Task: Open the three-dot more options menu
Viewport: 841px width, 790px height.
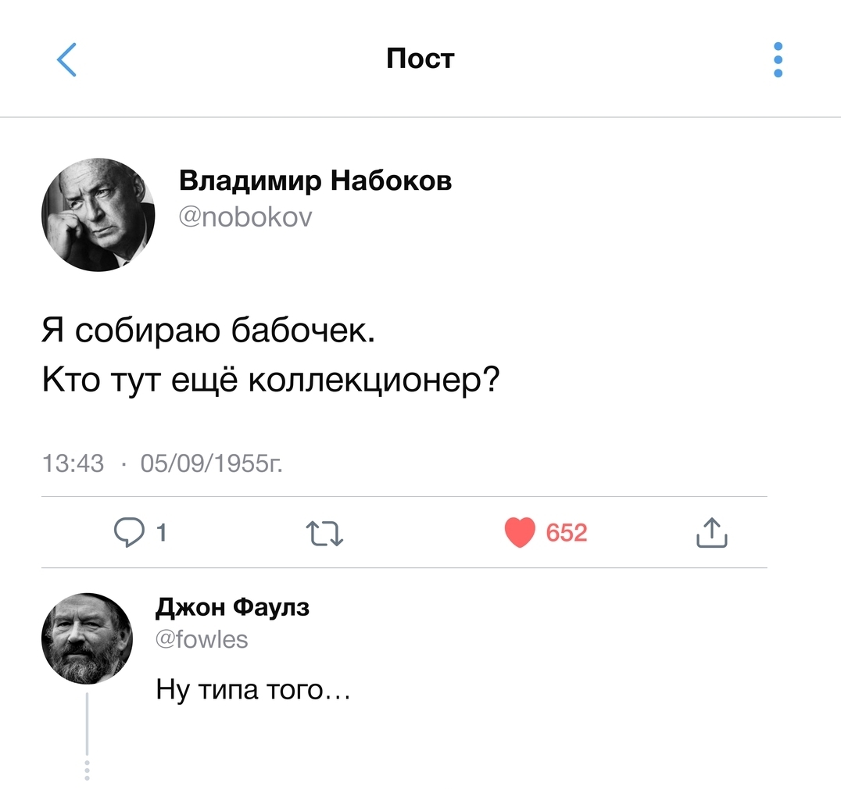Action: click(x=778, y=59)
